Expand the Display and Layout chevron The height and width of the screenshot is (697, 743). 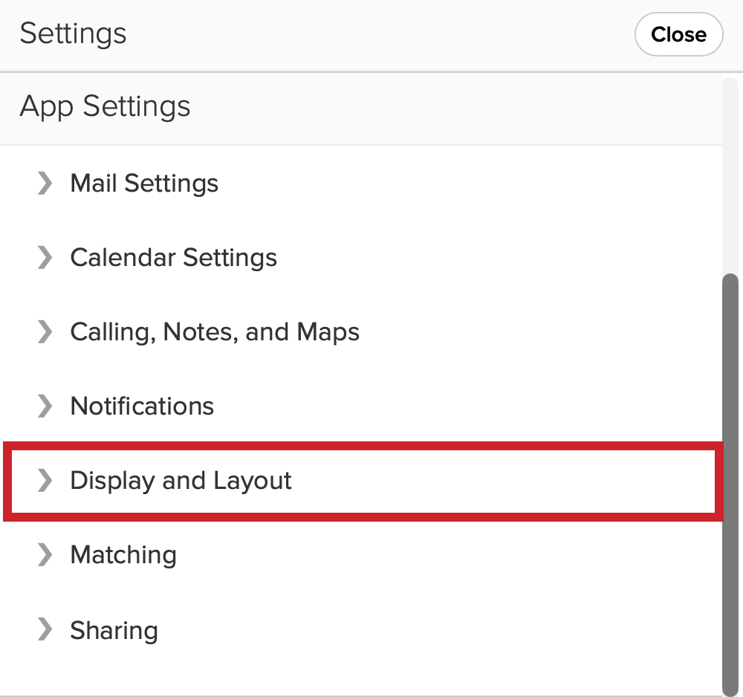(x=43, y=481)
